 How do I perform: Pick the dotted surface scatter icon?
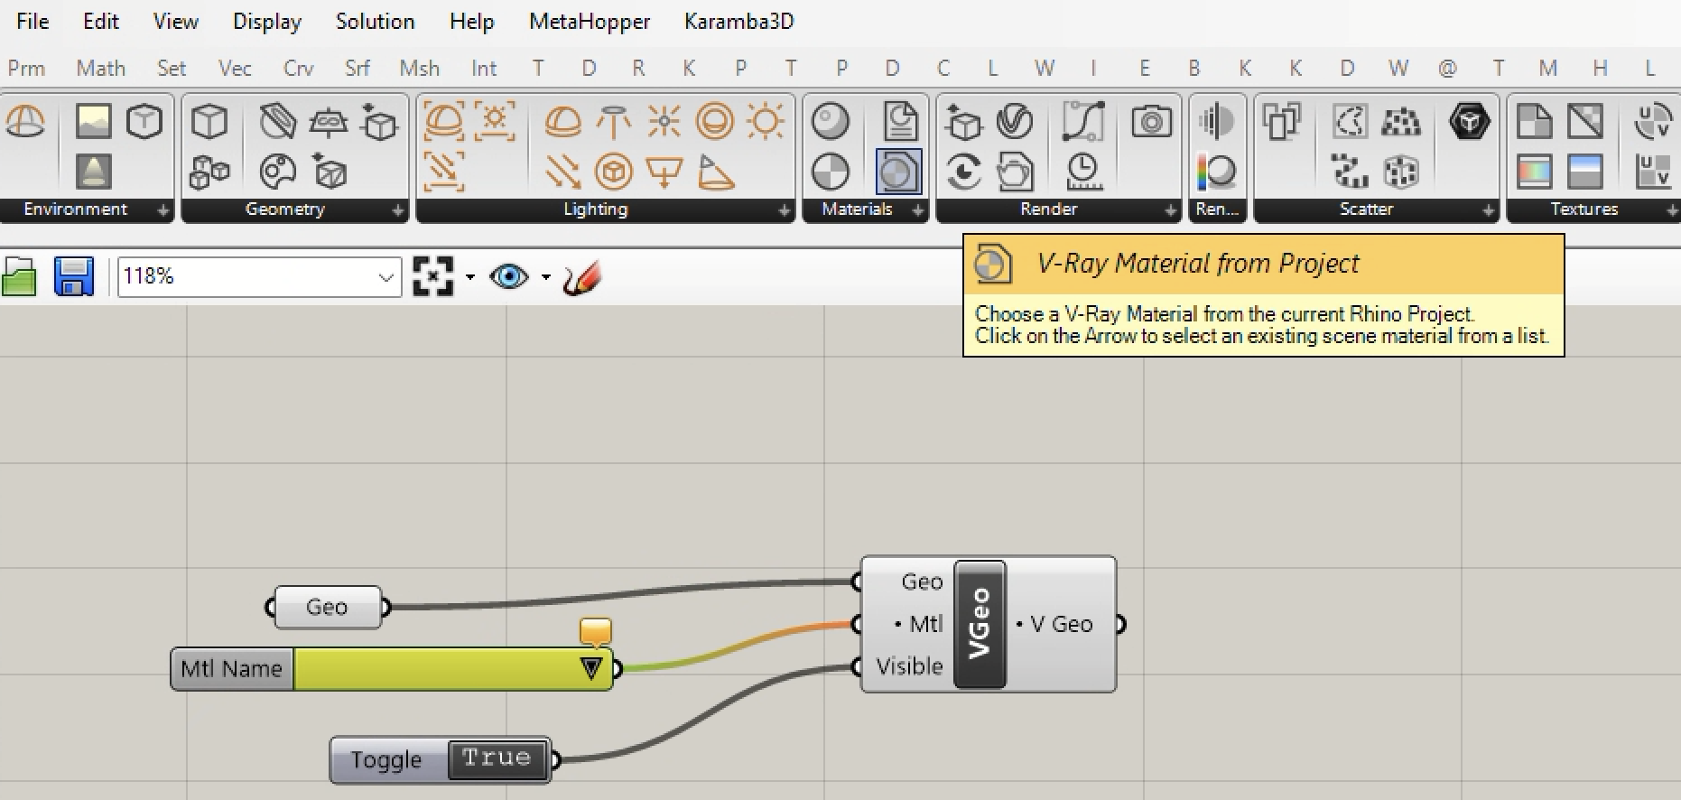click(x=1400, y=121)
